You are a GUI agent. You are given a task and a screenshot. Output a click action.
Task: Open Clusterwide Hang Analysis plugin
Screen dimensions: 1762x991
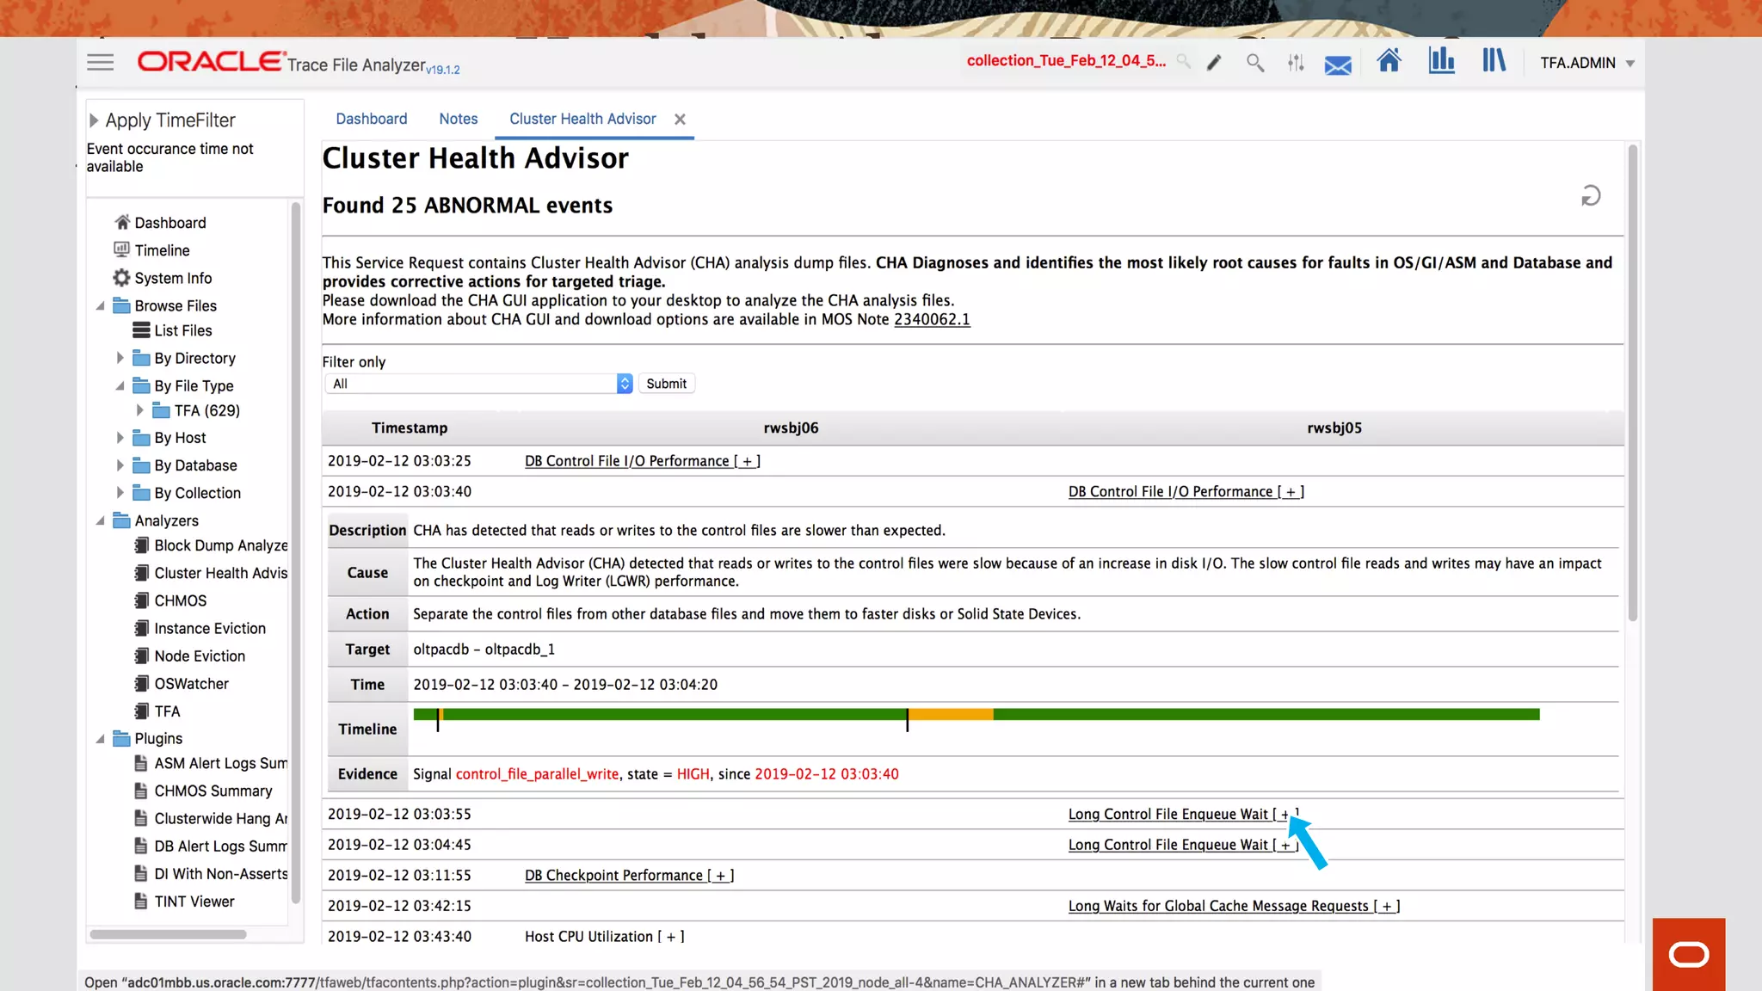point(221,818)
